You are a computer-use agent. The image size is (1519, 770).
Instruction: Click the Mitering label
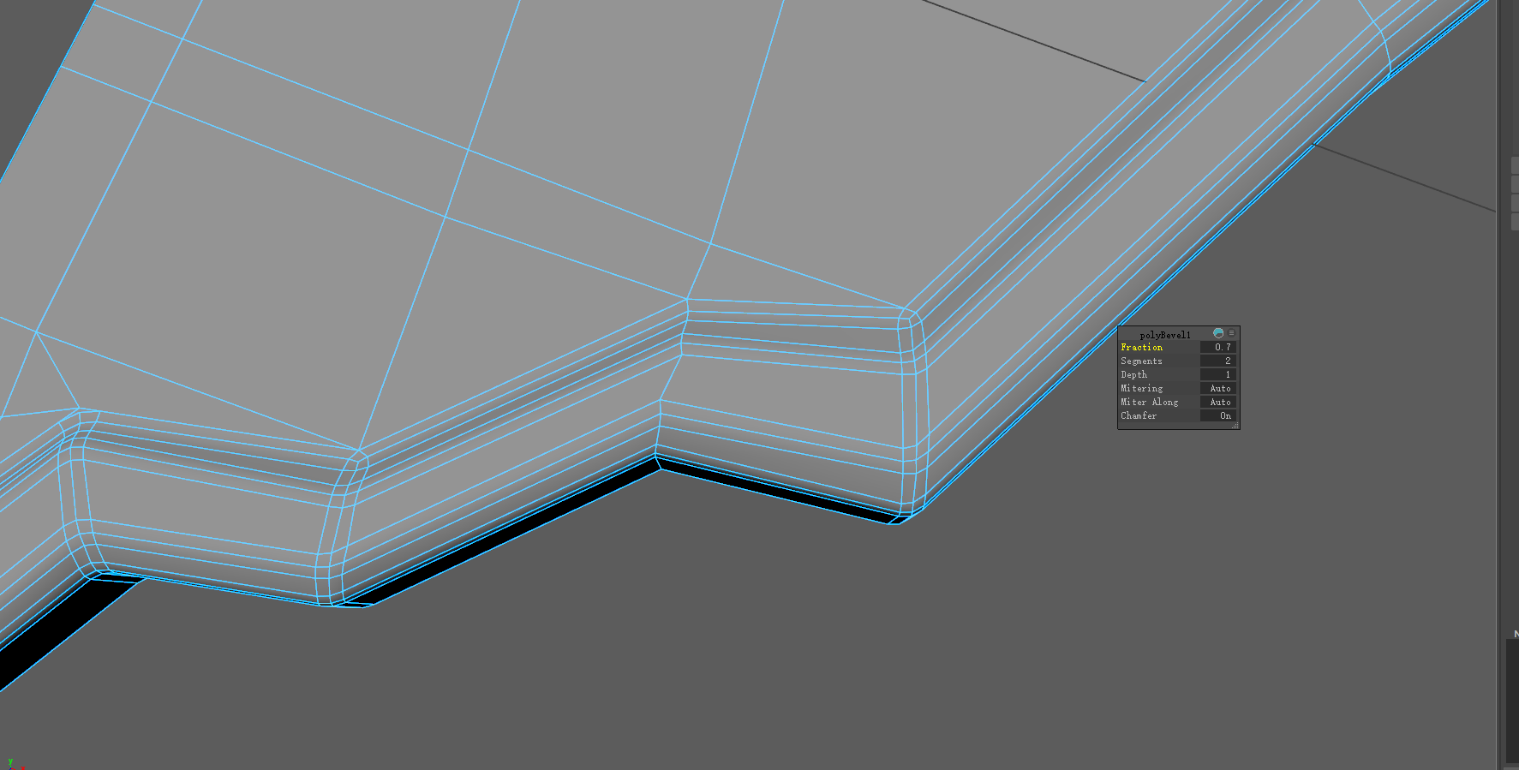click(1142, 388)
